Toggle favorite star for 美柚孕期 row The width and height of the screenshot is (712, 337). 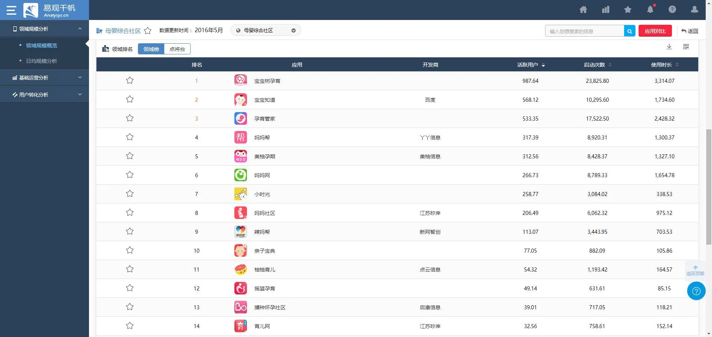[130, 156]
